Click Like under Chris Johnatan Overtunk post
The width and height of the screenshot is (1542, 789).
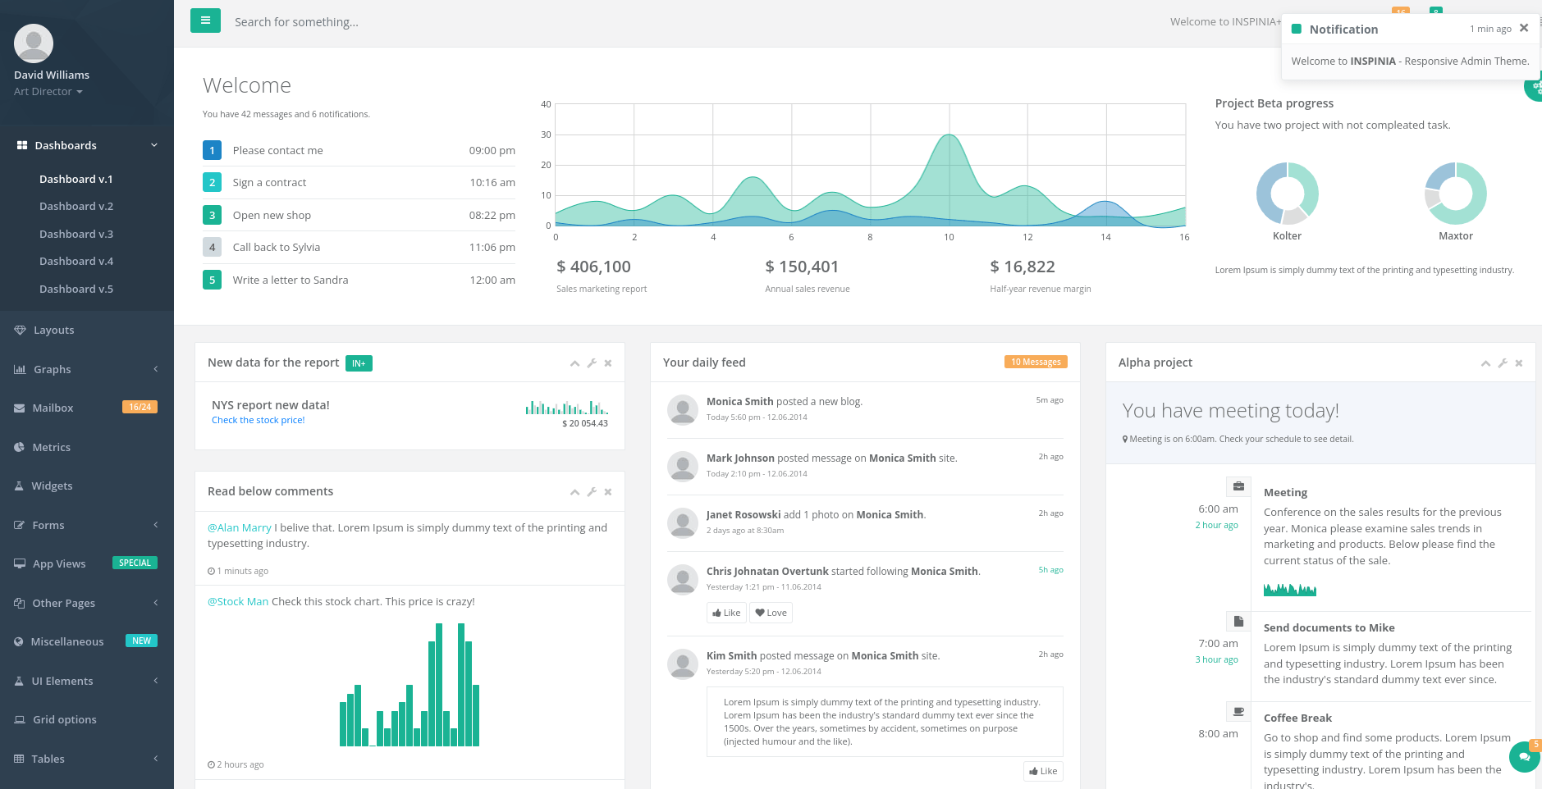tap(726, 613)
